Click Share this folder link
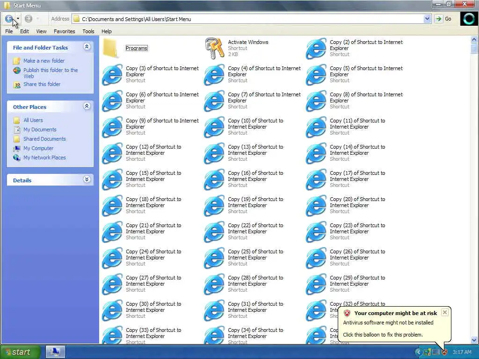 (42, 84)
